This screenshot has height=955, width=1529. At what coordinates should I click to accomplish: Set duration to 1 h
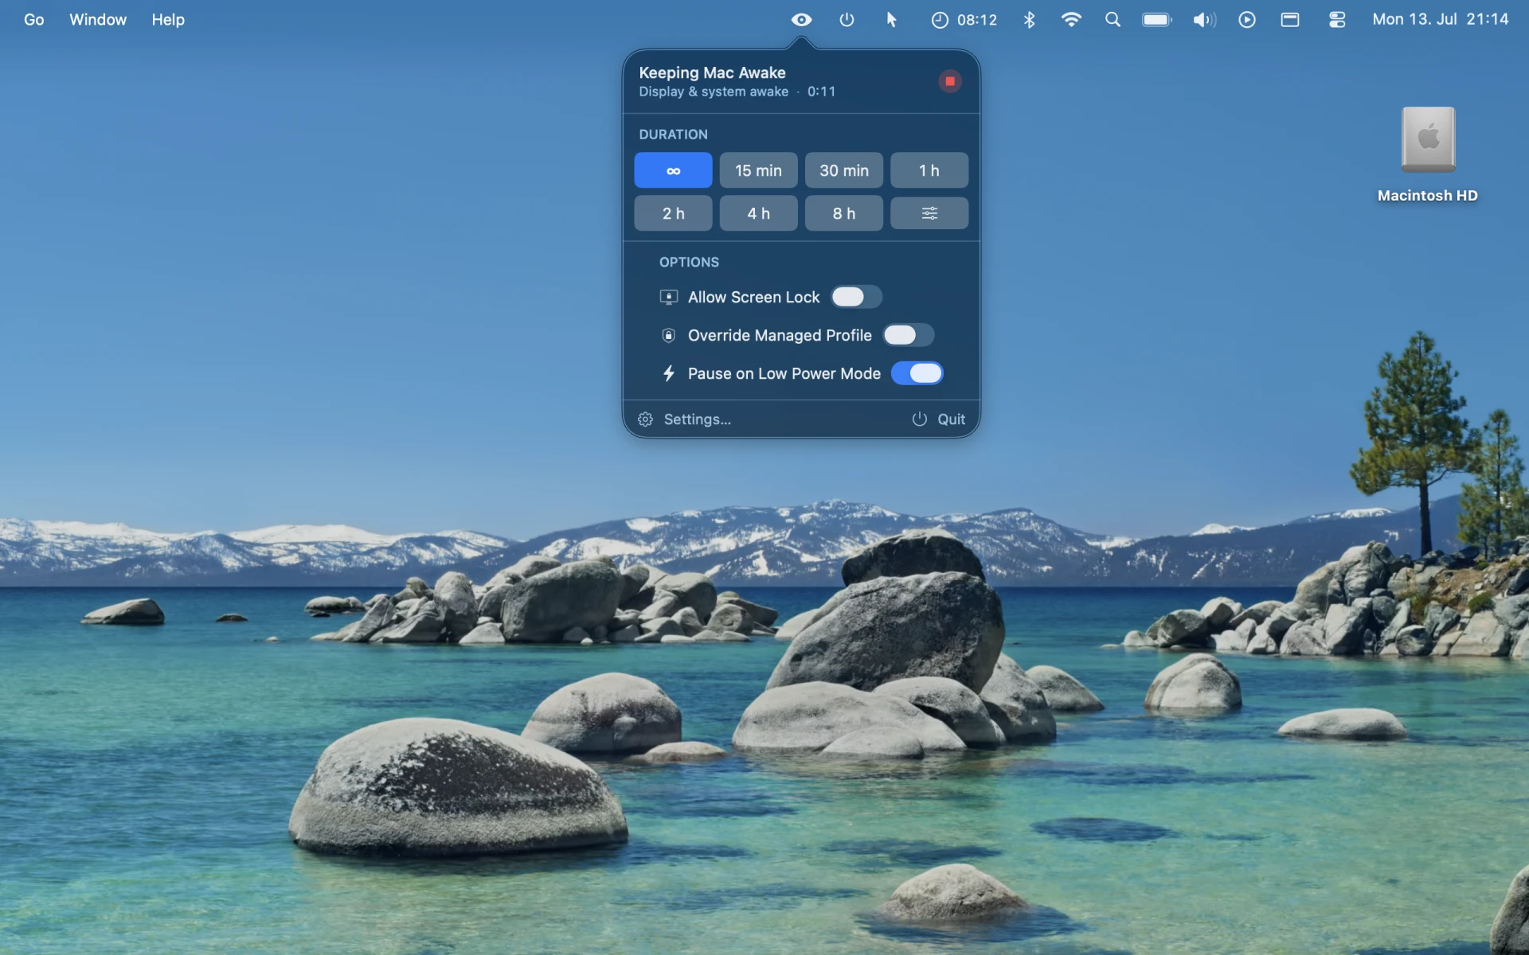point(929,170)
